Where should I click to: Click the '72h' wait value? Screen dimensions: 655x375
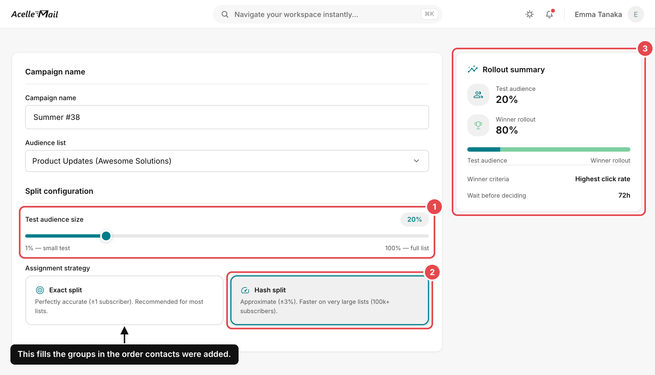pyautogui.click(x=624, y=195)
